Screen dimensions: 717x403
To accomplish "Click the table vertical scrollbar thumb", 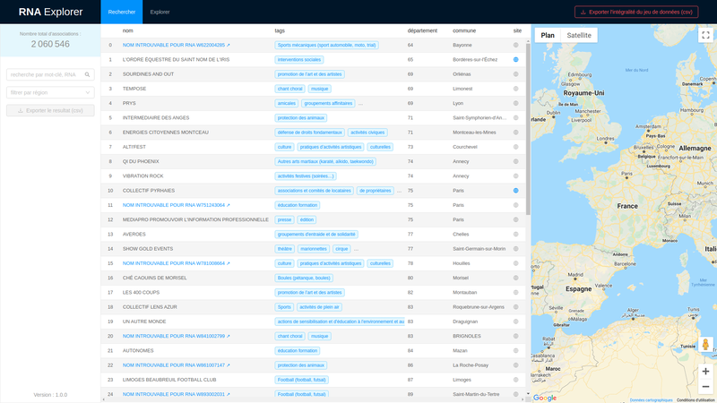I will click(x=528, y=128).
